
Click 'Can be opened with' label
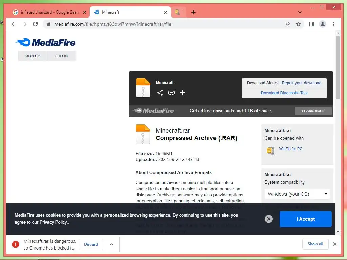click(284, 138)
